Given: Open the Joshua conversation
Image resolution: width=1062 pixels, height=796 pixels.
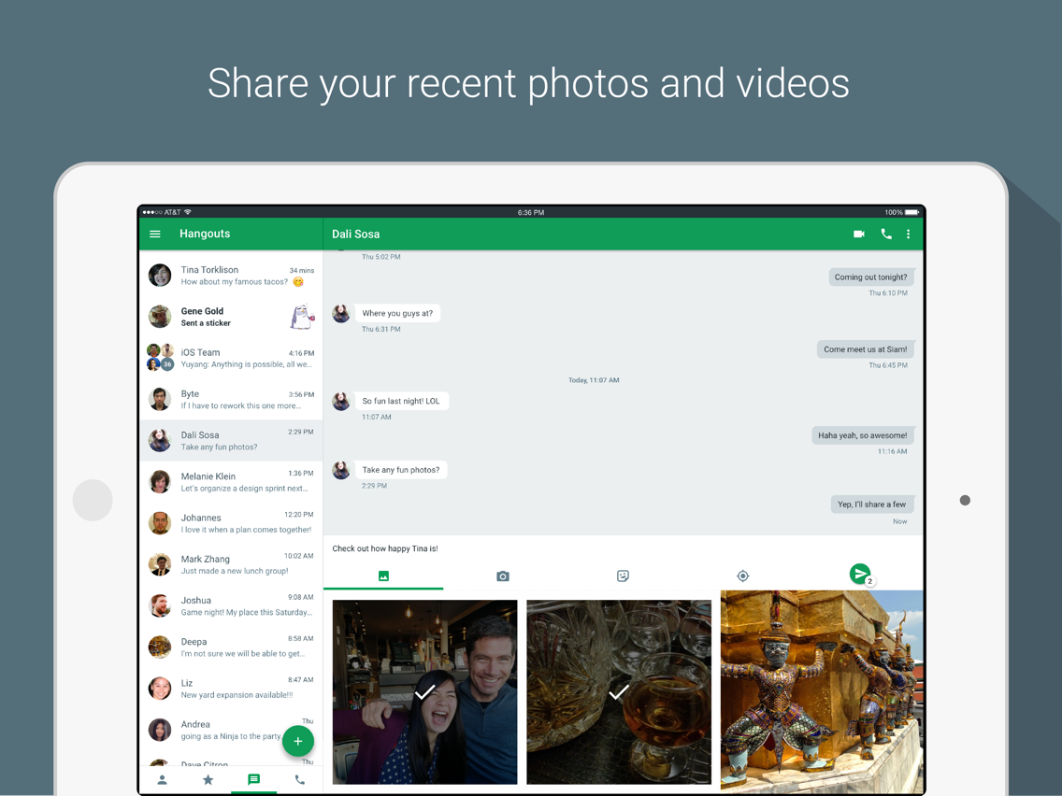Looking at the screenshot, I should point(231,605).
